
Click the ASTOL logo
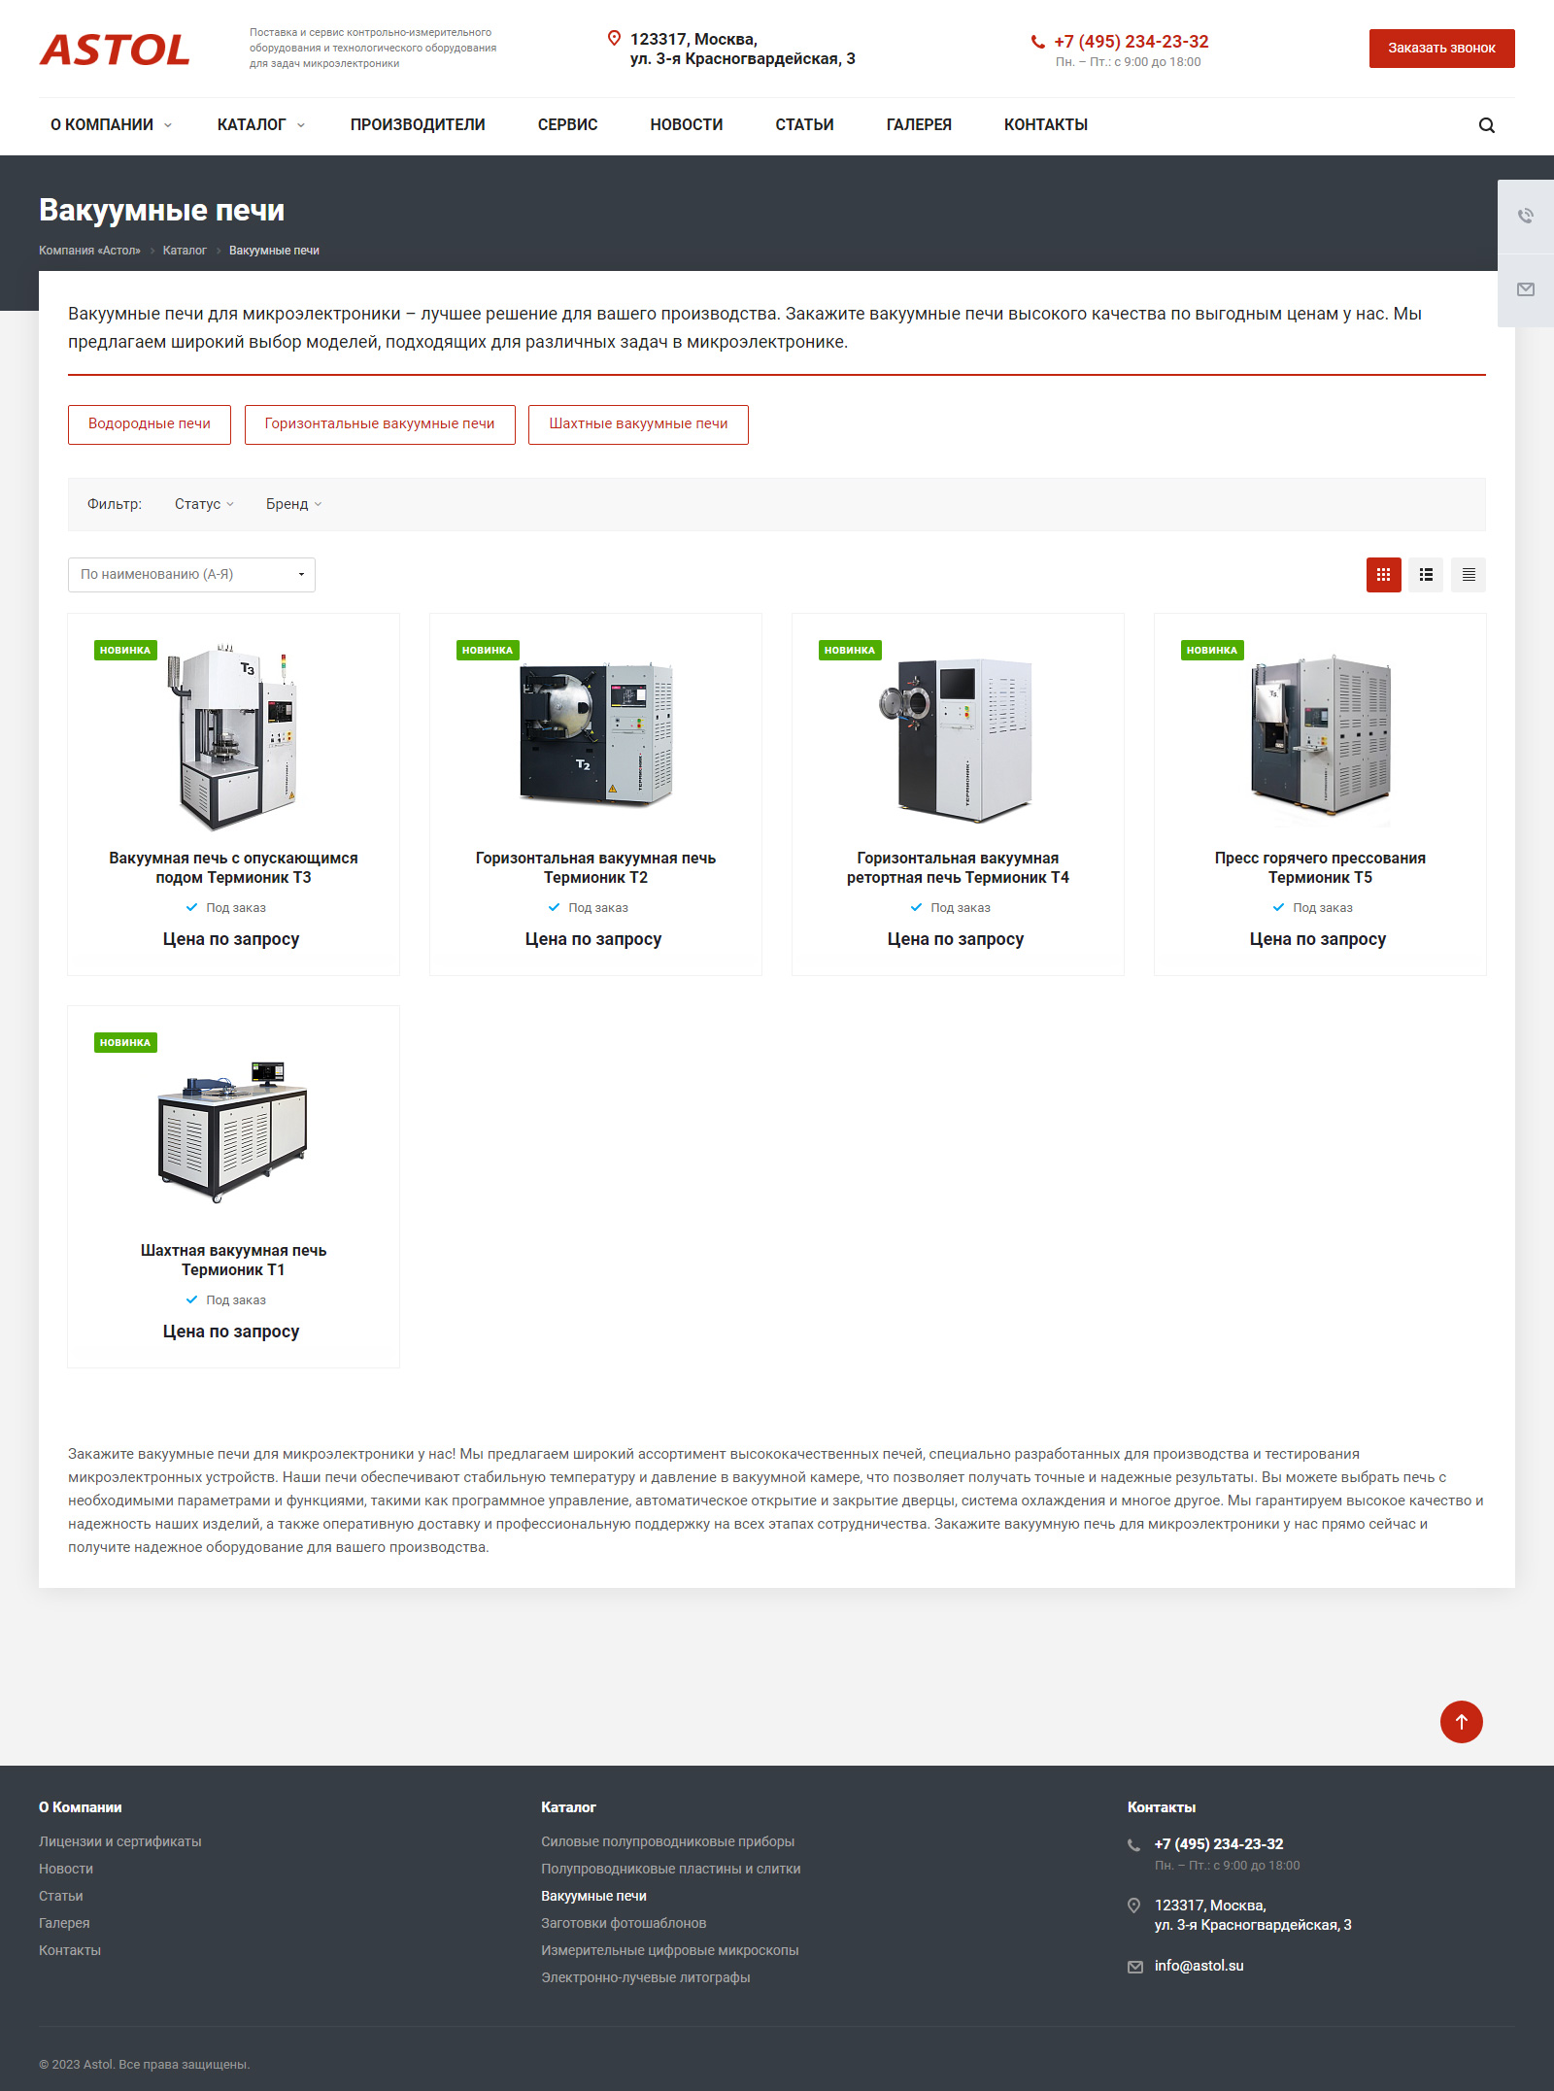[x=115, y=50]
